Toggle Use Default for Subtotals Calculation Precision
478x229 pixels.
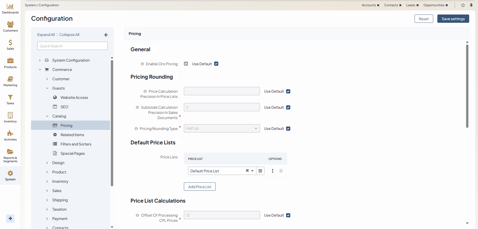[288, 107]
